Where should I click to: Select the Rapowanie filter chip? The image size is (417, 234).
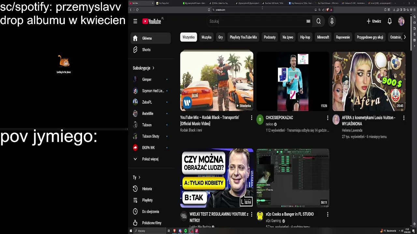[343, 37]
